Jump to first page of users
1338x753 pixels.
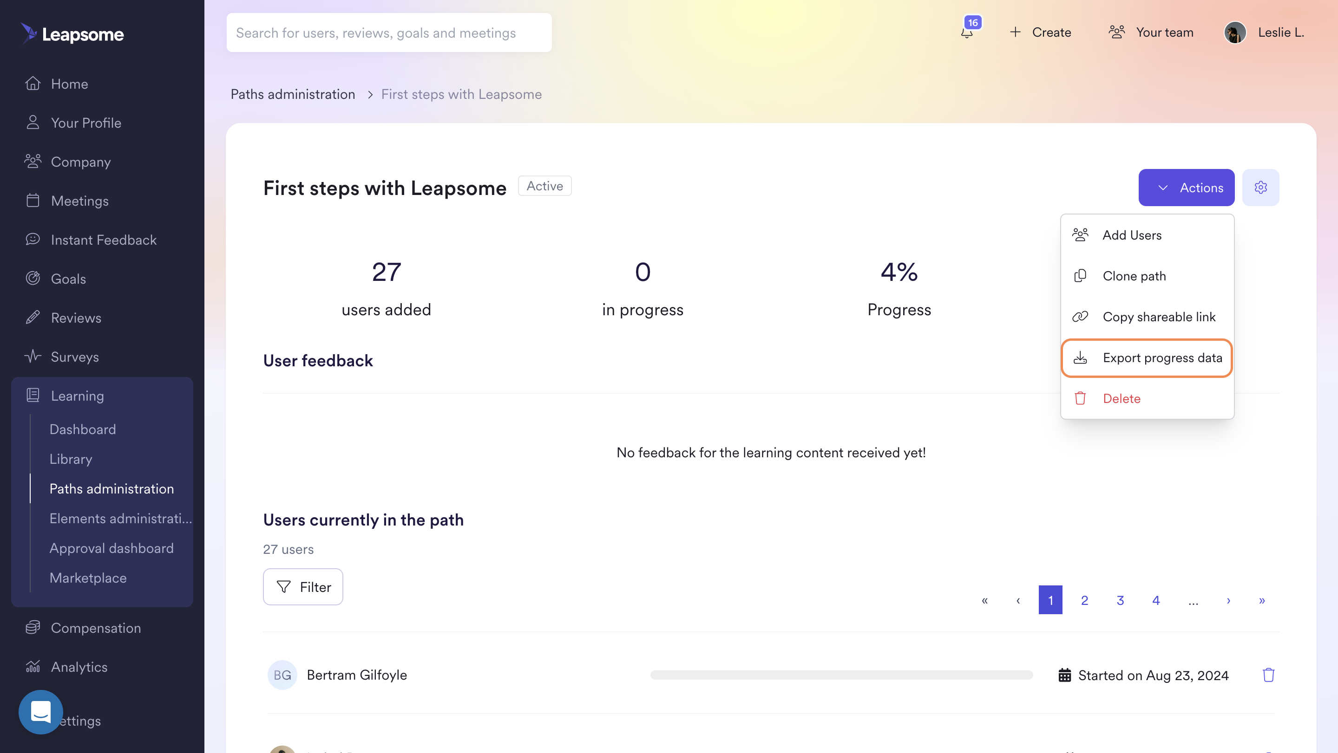984,600
